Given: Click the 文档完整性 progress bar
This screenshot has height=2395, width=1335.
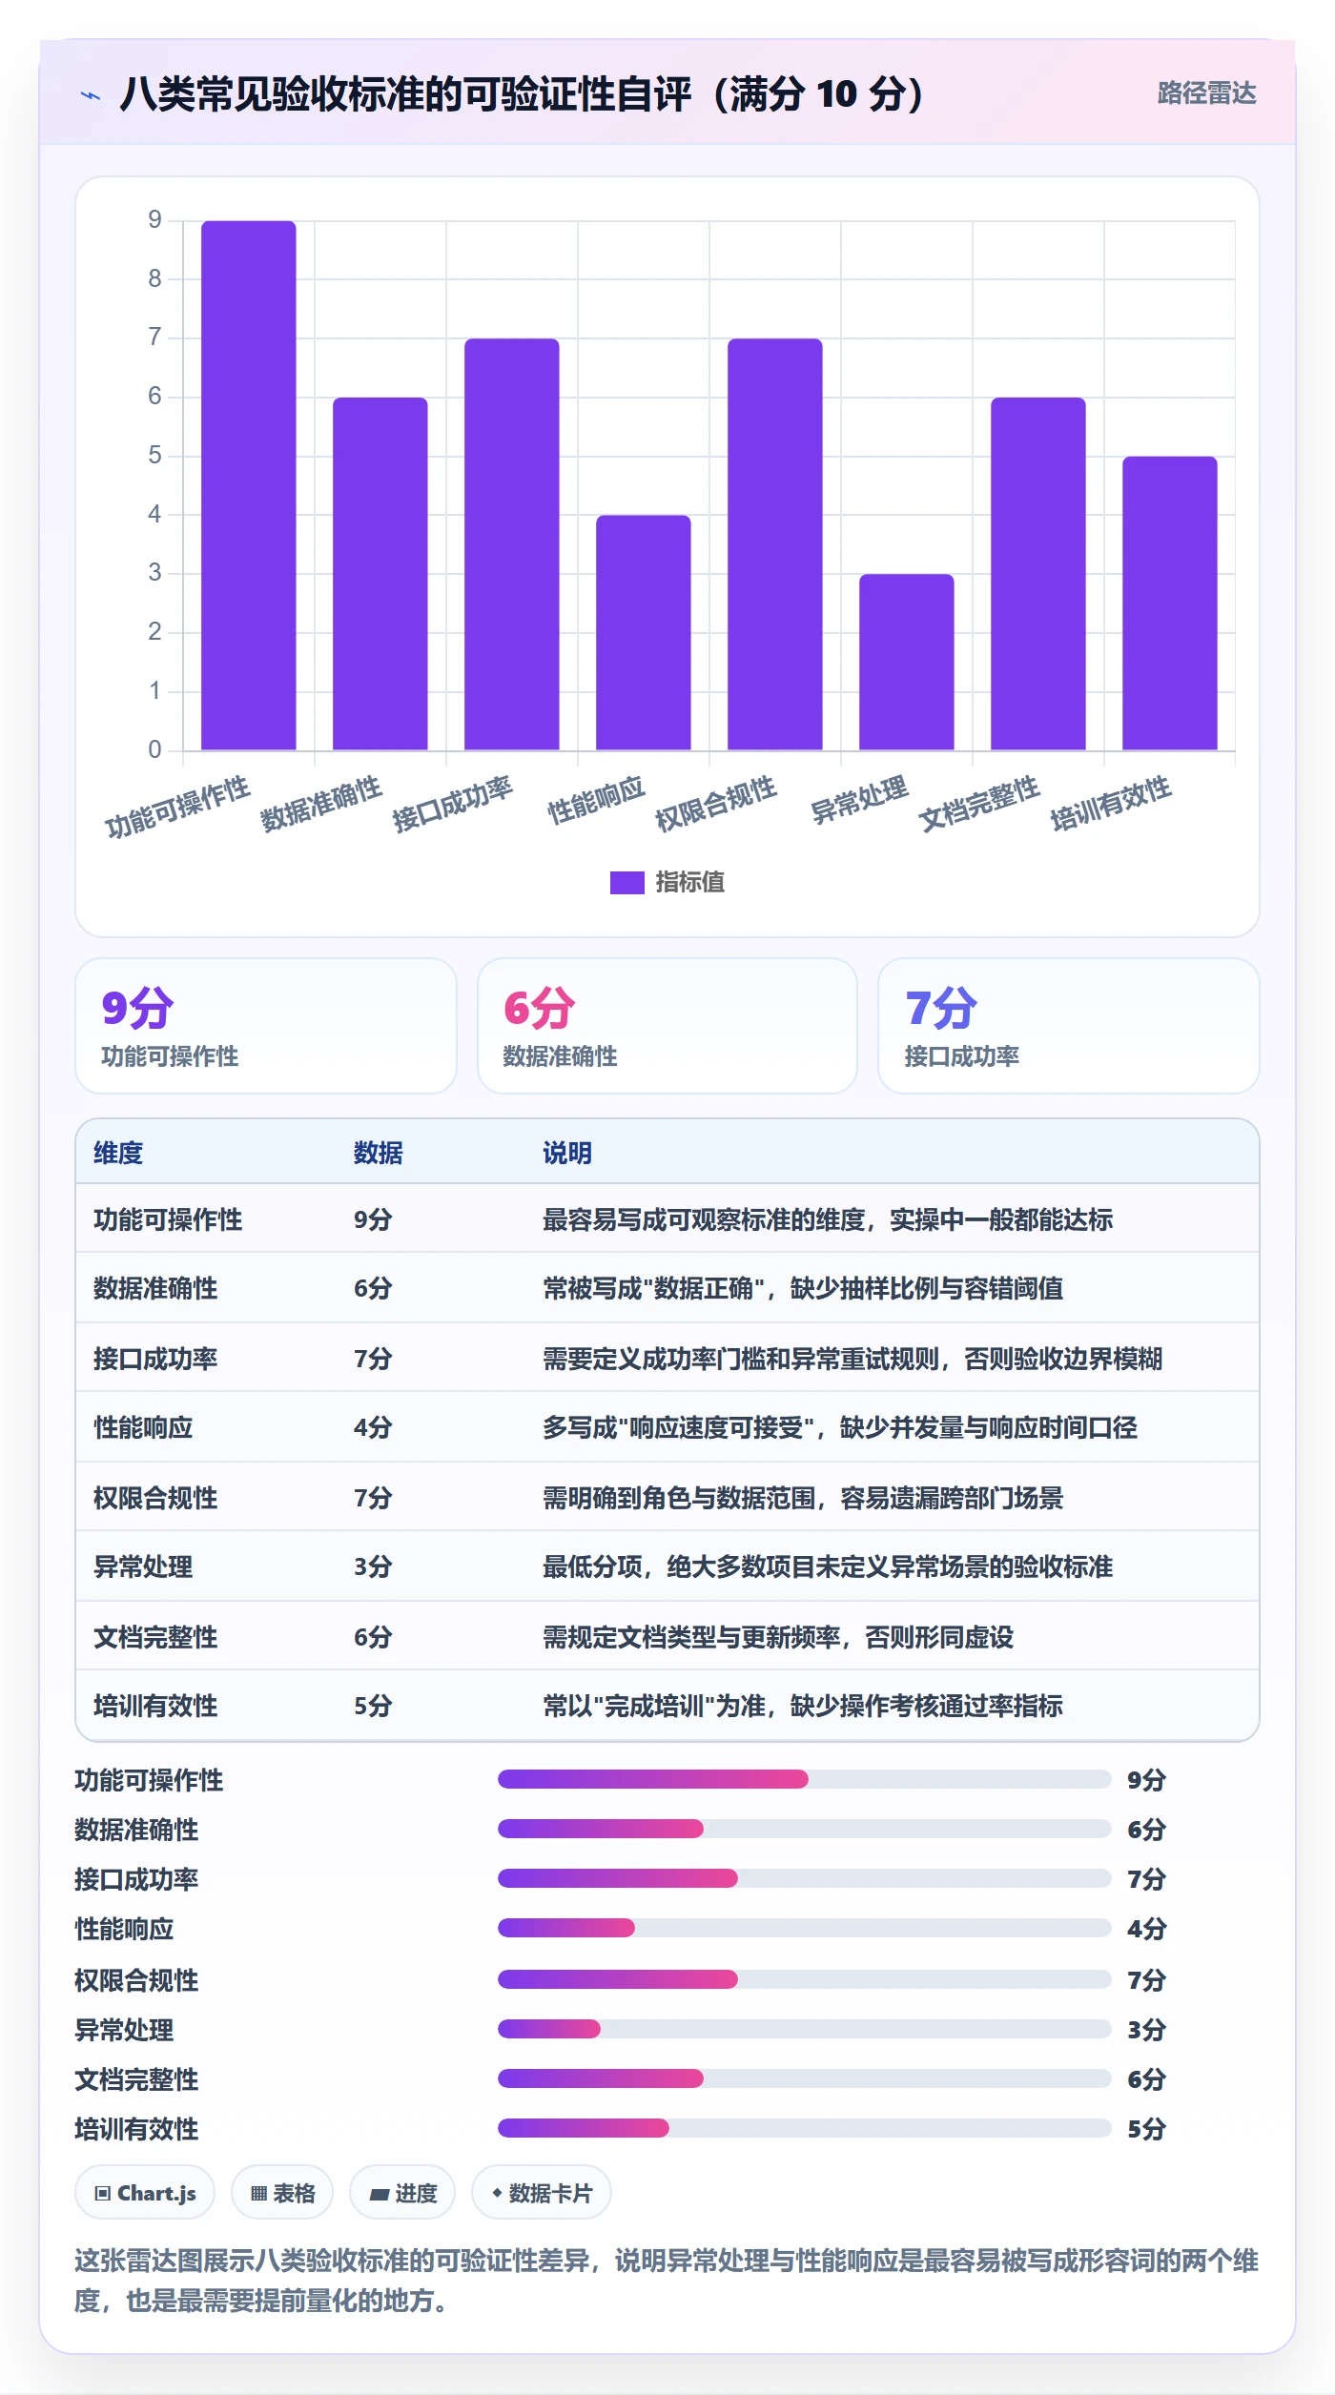Looking at the screenshot, I should click(805, 2078).
